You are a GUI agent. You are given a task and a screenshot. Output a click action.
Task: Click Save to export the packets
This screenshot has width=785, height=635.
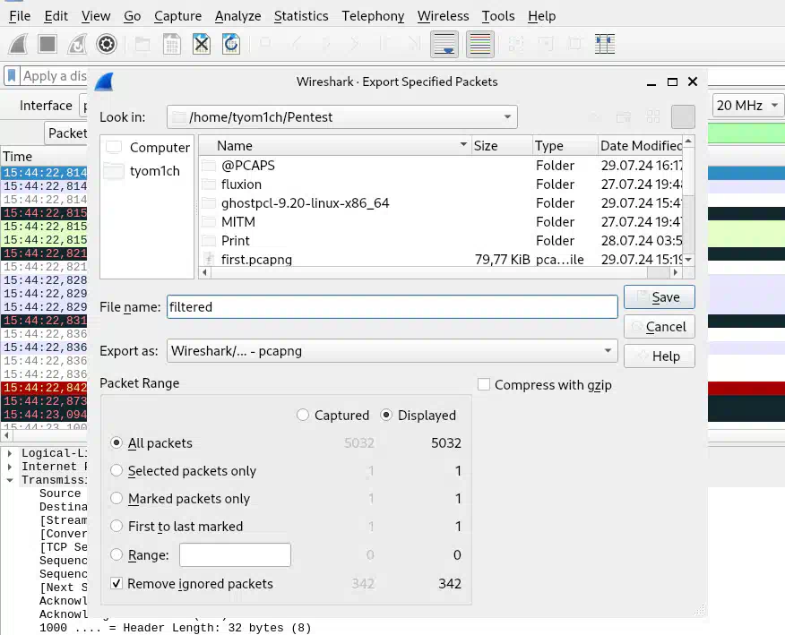pos(660,297)
